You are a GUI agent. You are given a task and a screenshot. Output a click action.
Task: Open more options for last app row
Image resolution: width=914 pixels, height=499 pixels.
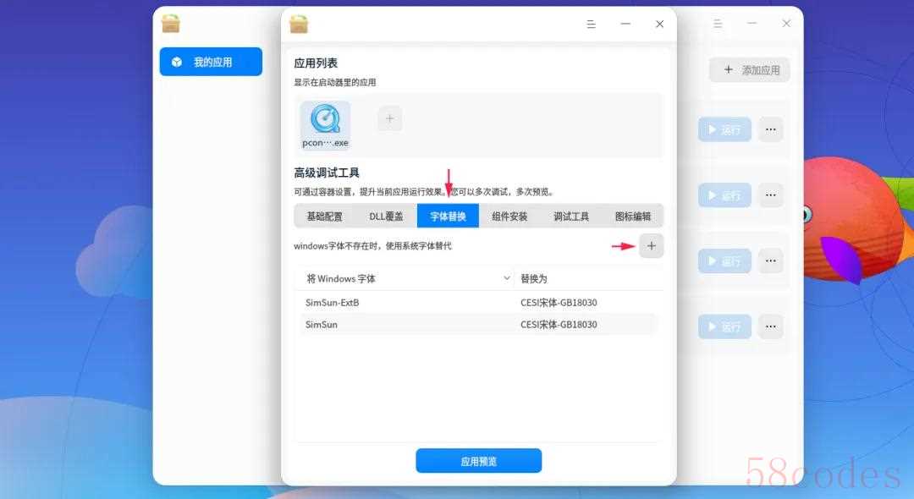[770, 326]
